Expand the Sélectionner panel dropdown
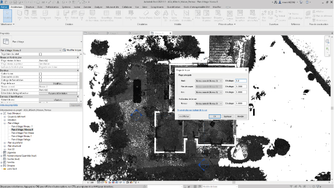Viewport: 334px width, 188px height. pos(7,25)
